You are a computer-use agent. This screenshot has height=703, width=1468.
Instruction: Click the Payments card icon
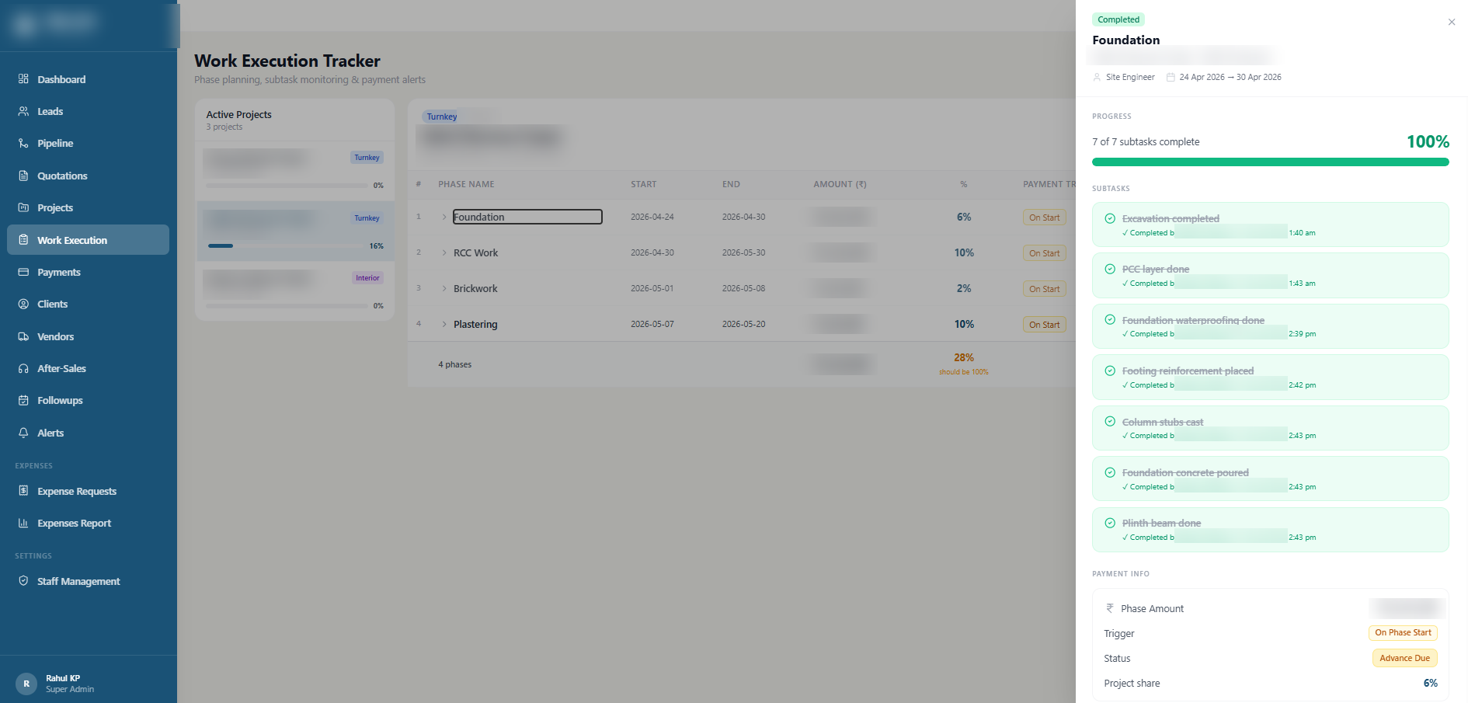click(x=23, y=272)
